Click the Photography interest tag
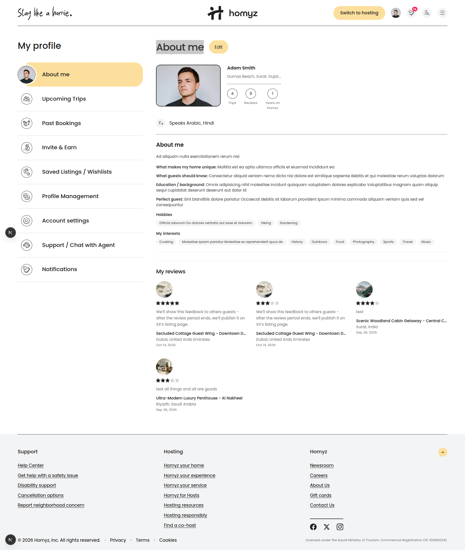Image resolution: width=465 pixels, height=550 pixels. pos(363,242)
